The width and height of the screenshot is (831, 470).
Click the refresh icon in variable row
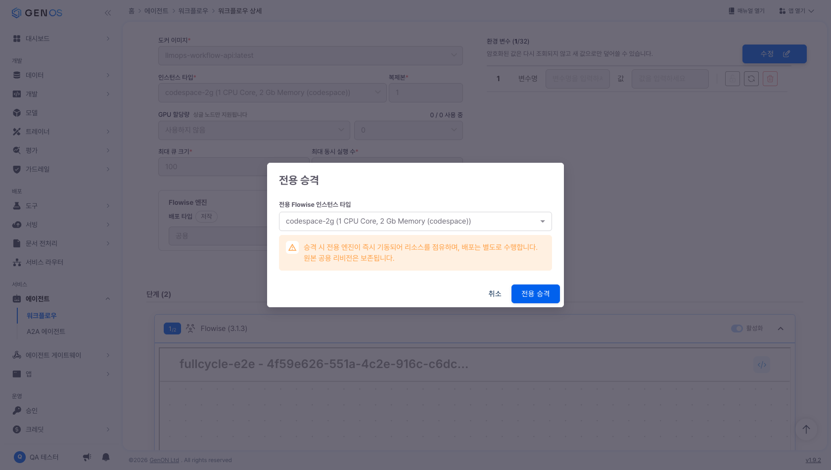click(751, 79)
